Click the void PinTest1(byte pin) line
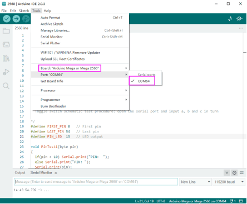Screen dimensions: 247x204 (x=55, y=147)
